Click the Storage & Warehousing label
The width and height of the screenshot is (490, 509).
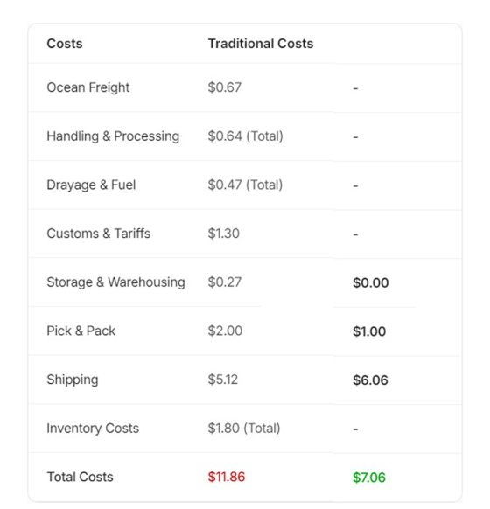coord(115,282)
